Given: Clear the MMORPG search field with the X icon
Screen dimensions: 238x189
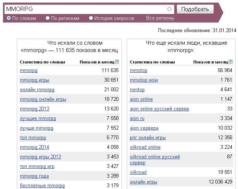Looking at the screenshot, I should [x=169, y=9].
